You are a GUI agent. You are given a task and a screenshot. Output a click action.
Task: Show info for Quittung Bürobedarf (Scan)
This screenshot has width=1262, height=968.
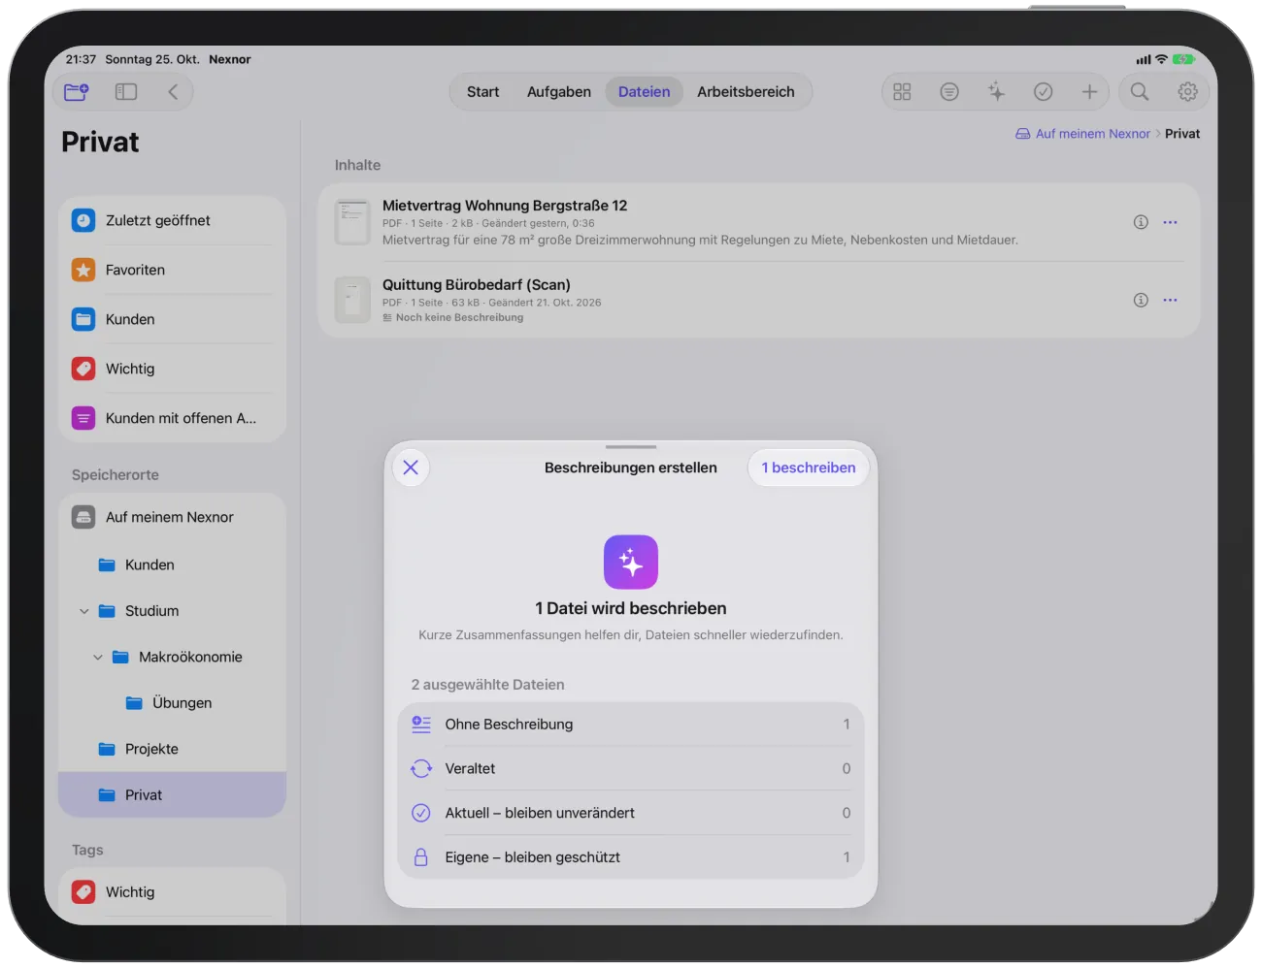click(x=1141, y=300)
